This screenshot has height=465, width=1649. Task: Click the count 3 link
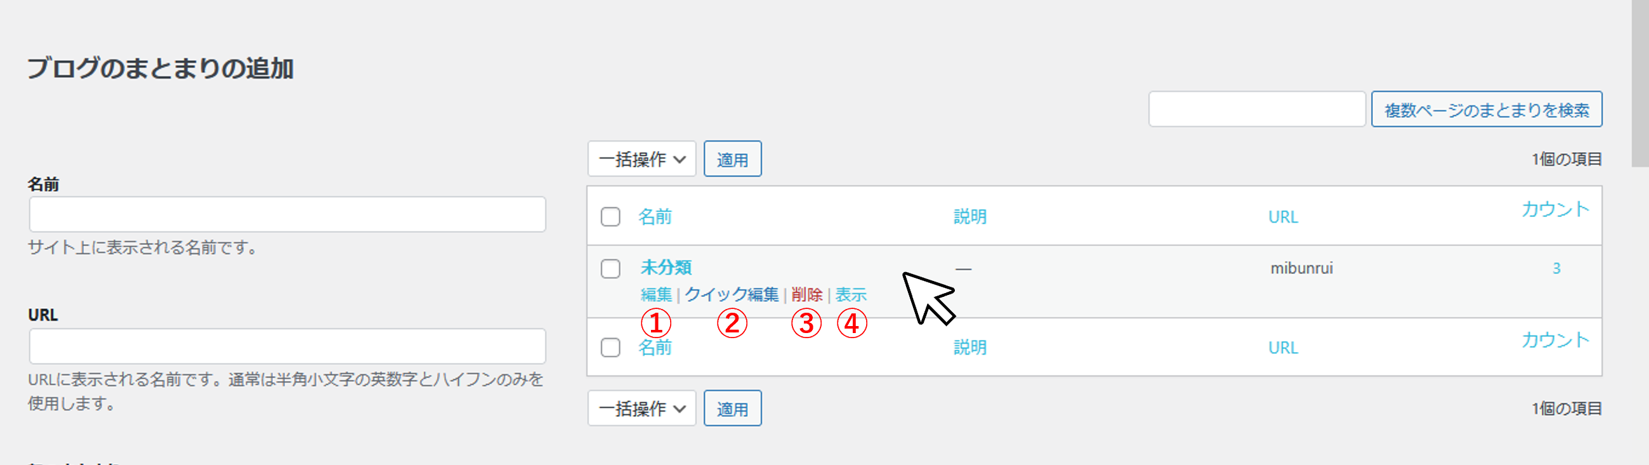(x=1556, y=268)
